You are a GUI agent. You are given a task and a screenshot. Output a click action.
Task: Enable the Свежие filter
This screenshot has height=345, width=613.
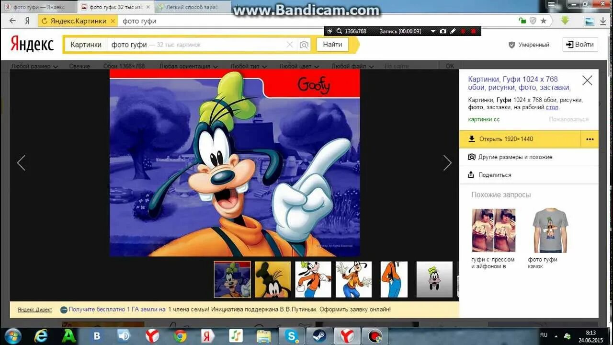[x=79, y=66]
